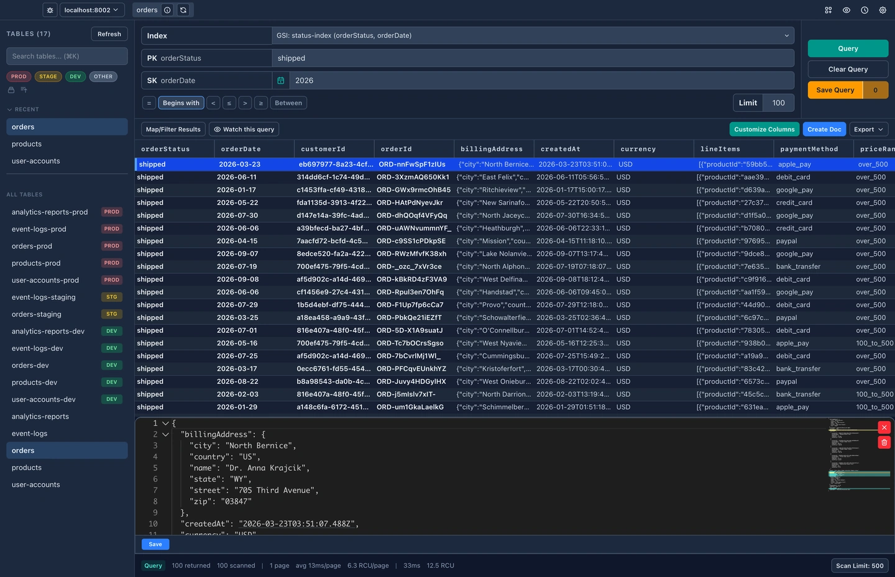Open the Index GSI status-index dropdown
Screen dimensions: 895x577
click(x=533, y=35)
